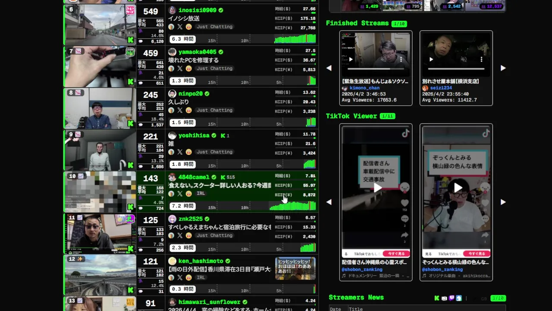Open options menu on seizi1234 video player
The width and height of the screenshot is (552, 311).
point(481,60)
